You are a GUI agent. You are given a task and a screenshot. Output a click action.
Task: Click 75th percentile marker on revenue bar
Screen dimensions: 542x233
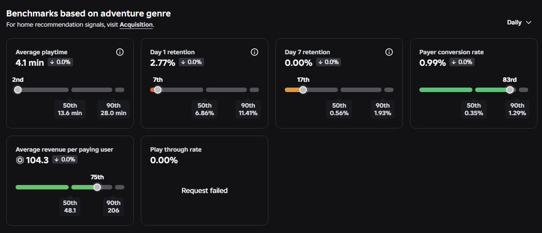tap(97, 187)
